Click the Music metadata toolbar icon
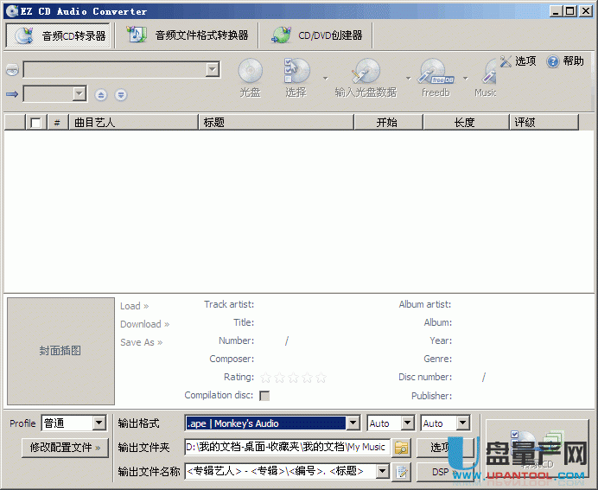The image size is (598, 490). [485, 78]
